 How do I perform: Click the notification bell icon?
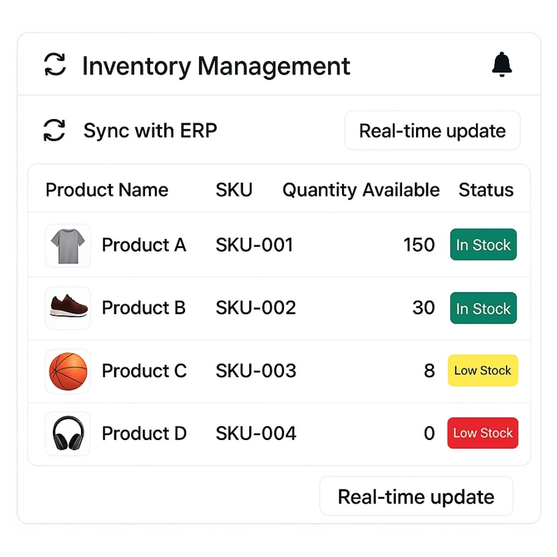502,65
